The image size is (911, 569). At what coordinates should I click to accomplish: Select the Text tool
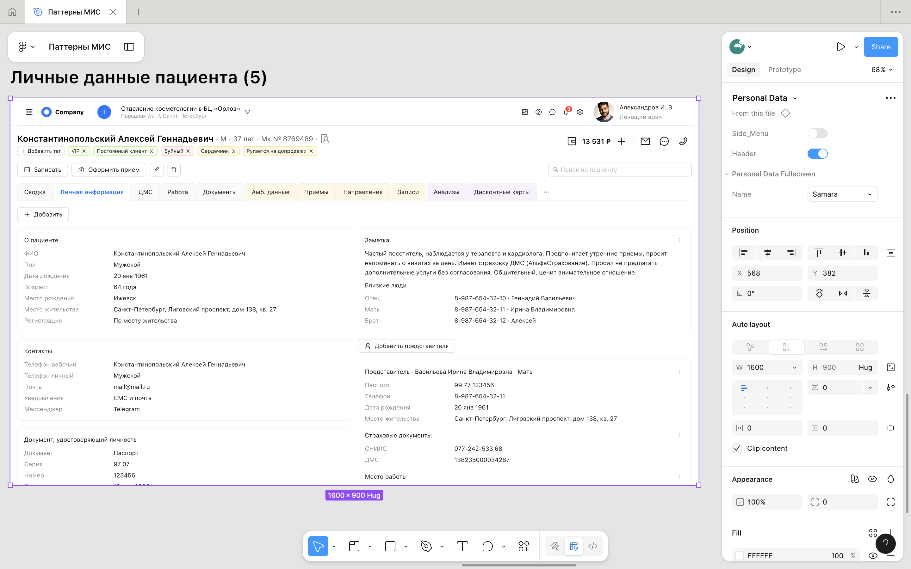pyautogui.click(x=462, y=546)
